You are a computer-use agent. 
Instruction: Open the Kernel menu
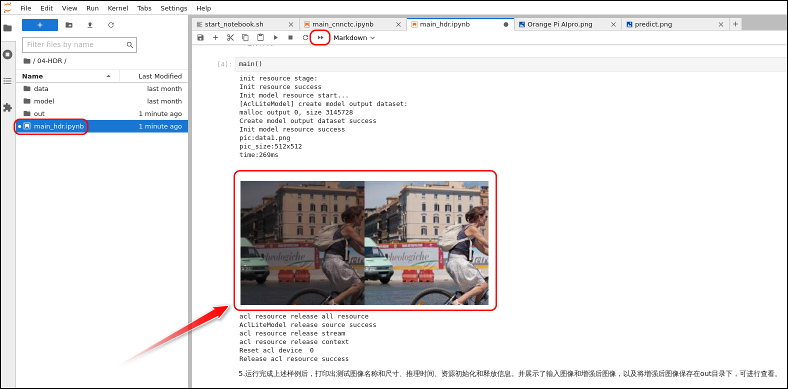click(x=118, y=8)
